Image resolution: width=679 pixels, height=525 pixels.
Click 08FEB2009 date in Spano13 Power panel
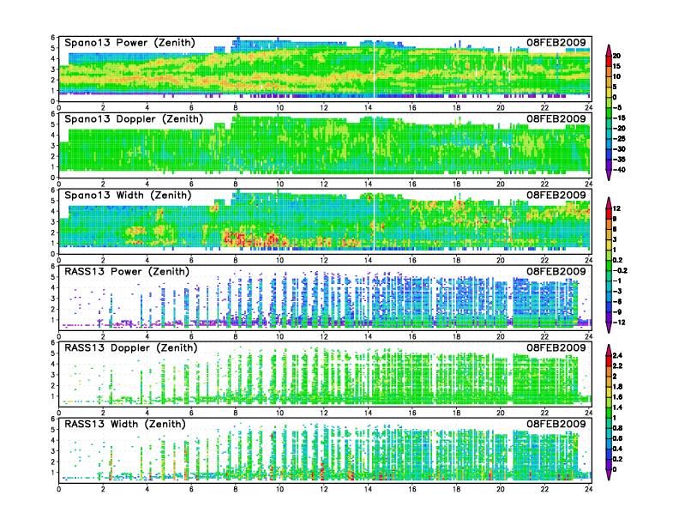point(556,42)
